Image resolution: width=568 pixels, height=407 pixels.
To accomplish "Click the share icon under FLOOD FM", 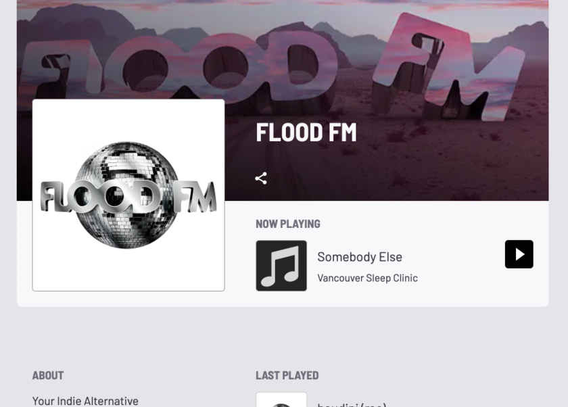I will pos(261,178).
